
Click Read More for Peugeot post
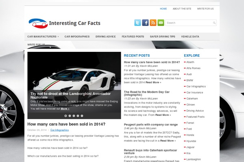[x=168, y=141]
